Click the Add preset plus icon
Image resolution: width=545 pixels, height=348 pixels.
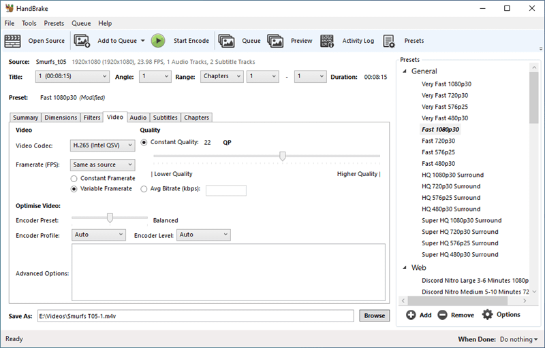coord(411,315)
